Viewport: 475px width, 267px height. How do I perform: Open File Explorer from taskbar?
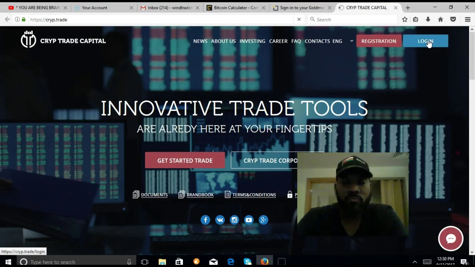tap(162, 262)
